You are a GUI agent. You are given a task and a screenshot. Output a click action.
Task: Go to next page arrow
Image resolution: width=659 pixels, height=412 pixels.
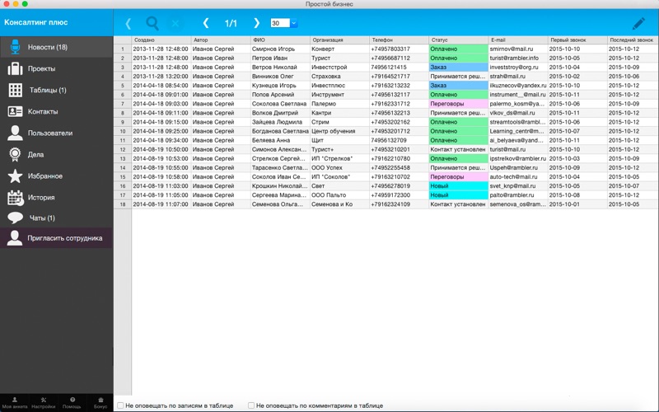256,23
